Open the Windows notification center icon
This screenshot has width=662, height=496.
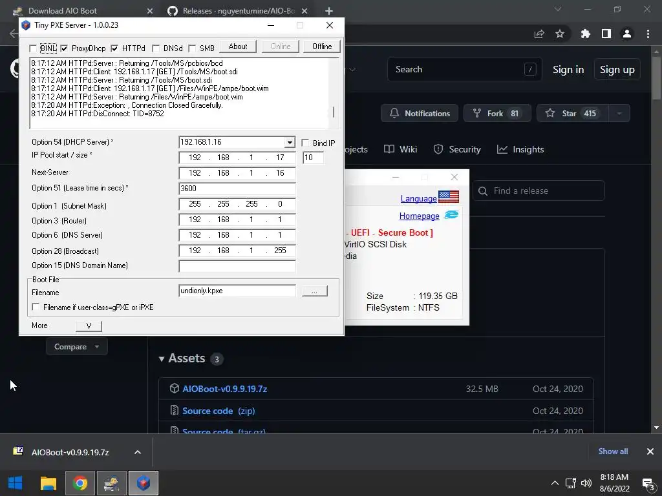pyautogui.click(x=648, y=483)
